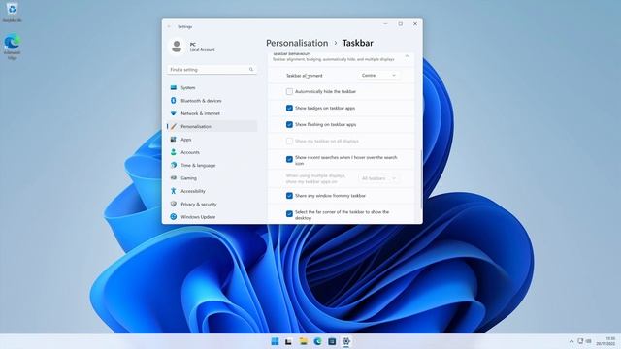Click the Personalisation breadcrumb link
The height and width of the screenshot is (349, 621).
[297, 43]
